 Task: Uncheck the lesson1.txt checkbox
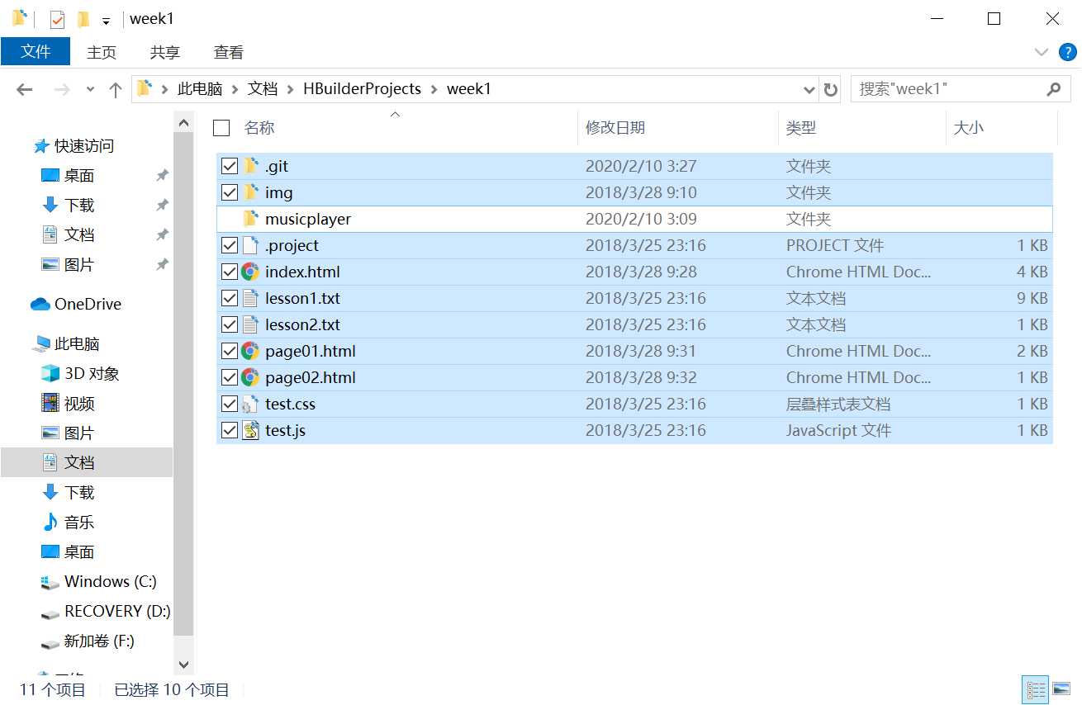tap(230, 299)
